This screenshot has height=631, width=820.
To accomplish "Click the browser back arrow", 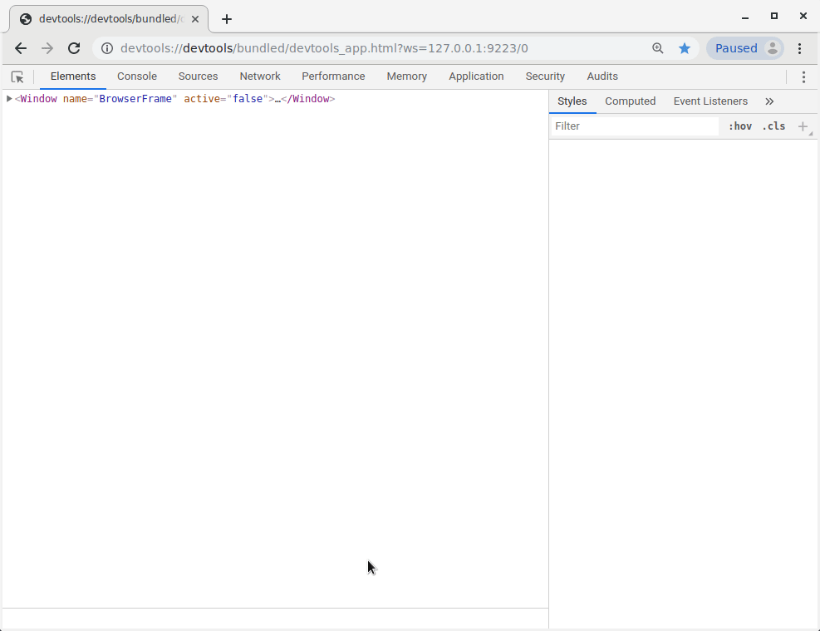I will (x=21, y=48).
